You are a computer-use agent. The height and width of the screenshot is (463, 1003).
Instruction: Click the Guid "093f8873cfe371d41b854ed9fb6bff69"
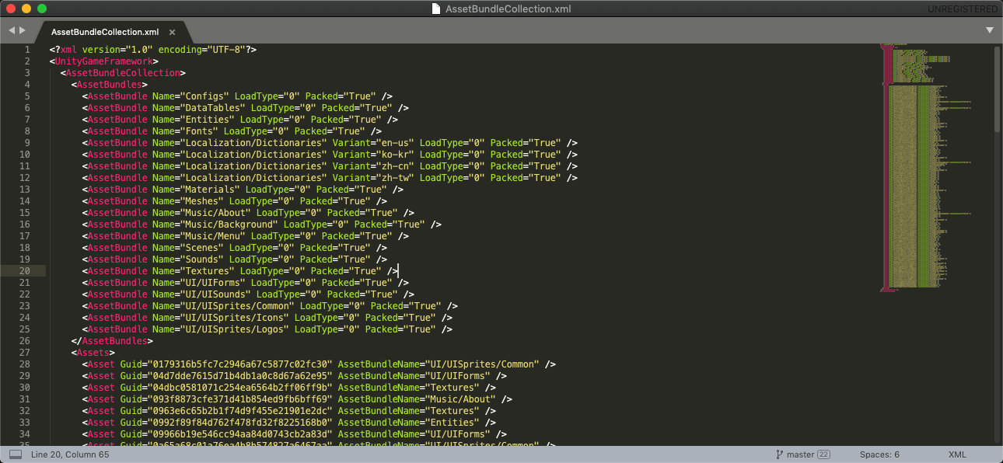click(239, 399)
